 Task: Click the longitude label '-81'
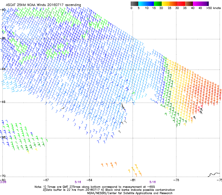pyautogui.click(x=133, y=180)
